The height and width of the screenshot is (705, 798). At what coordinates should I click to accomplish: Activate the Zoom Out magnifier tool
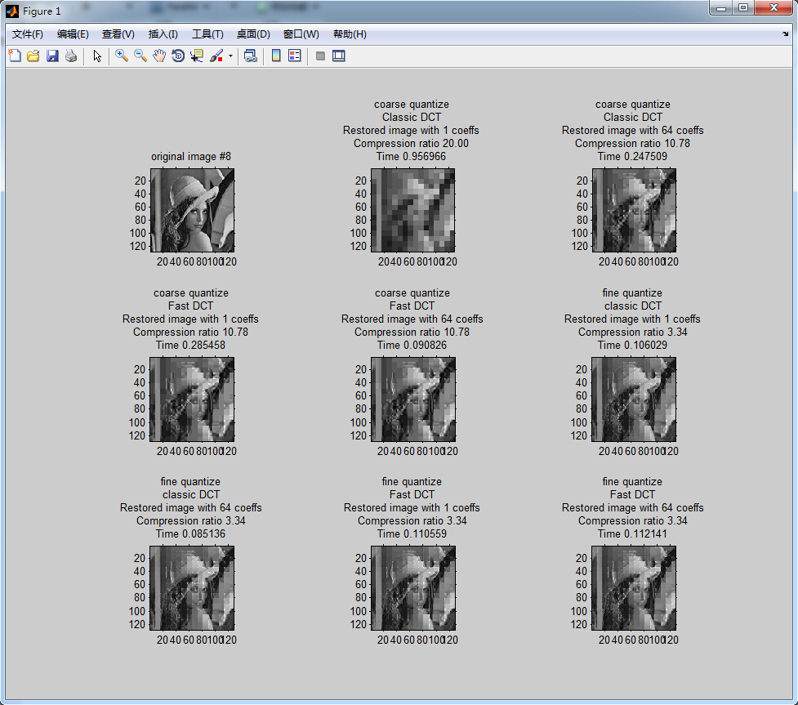(x=140, y=56)
